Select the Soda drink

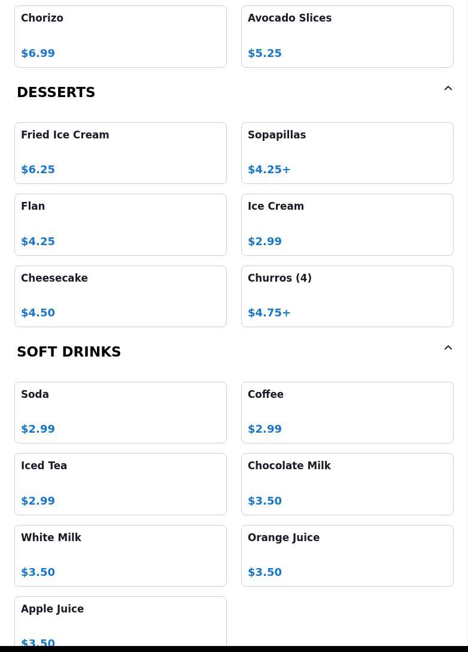[x=120, y=412]
